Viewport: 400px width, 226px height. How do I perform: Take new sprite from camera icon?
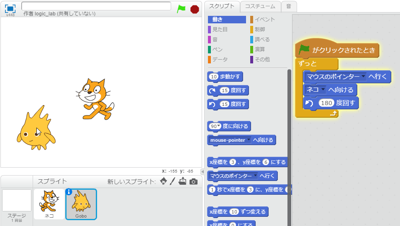tap(193, 181)
